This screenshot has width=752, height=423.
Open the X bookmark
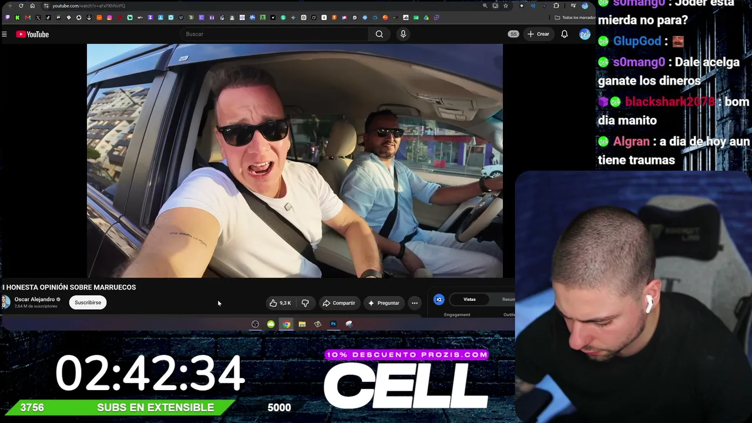(38, 18)
